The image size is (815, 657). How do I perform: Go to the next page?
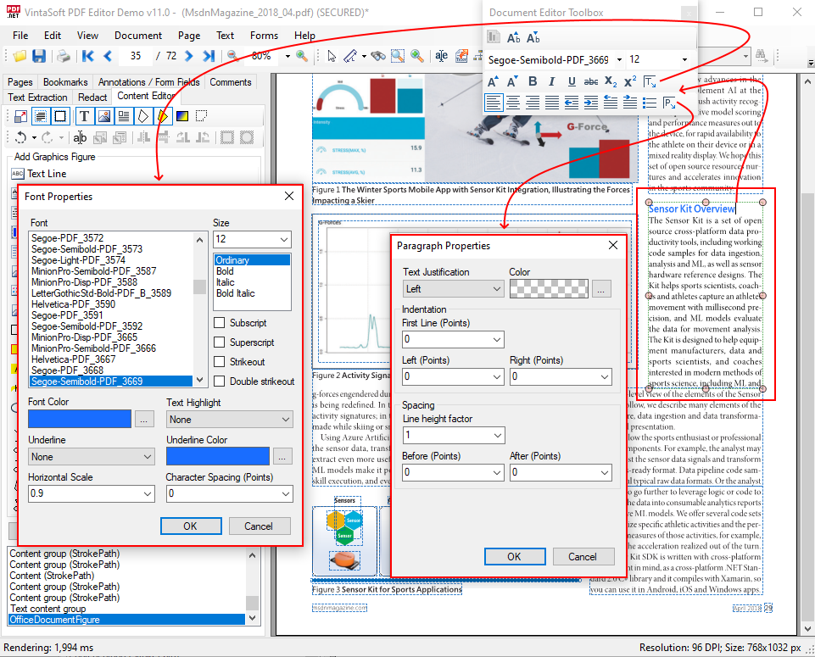tap(188, 56)
